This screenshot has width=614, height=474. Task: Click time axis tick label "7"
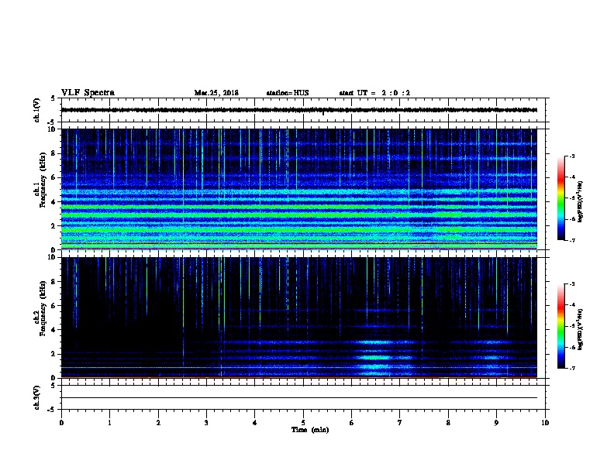[400, 423]
